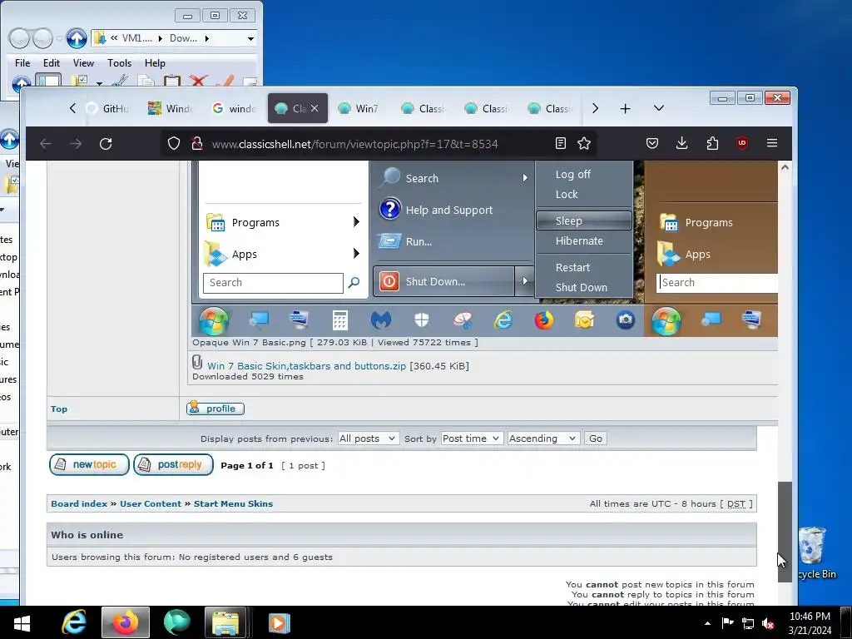Click the page vertical scrollbar thumb
This screenshot has width=852, height=639.
click(785, 532)
